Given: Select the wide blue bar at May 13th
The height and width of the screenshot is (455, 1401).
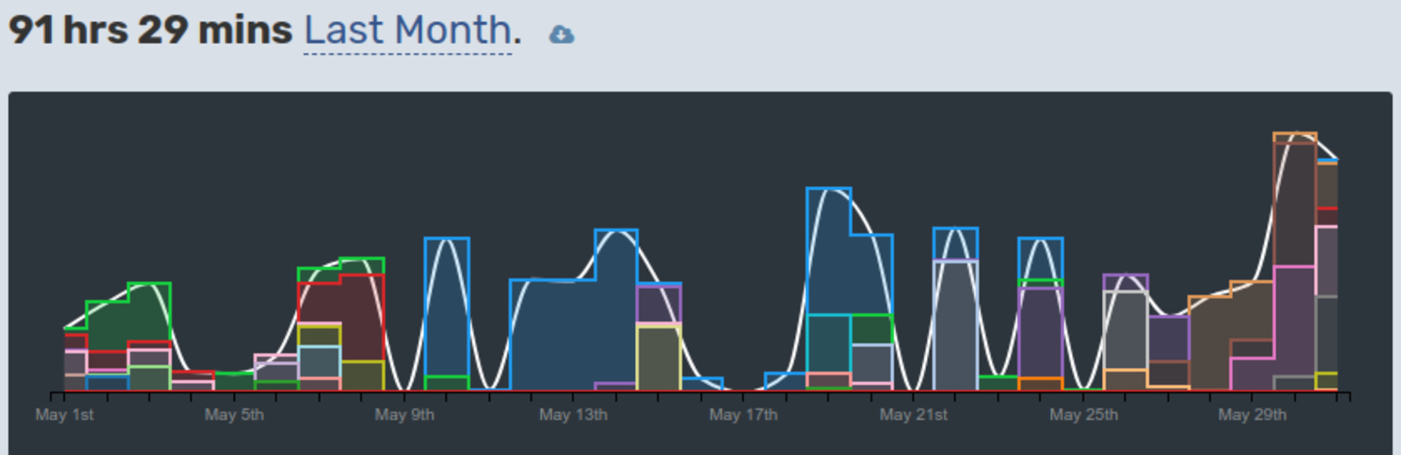Looking at the screenshot, I should coord(553,334).
